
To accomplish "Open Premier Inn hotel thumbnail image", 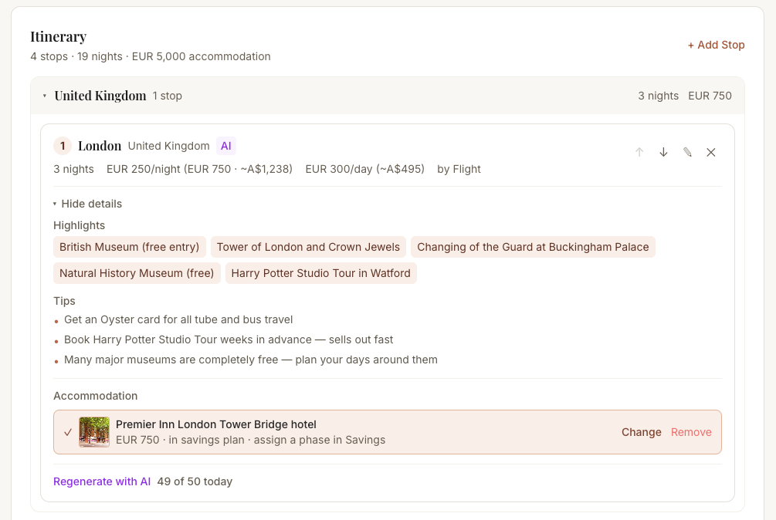I will [x=94, y=432].
